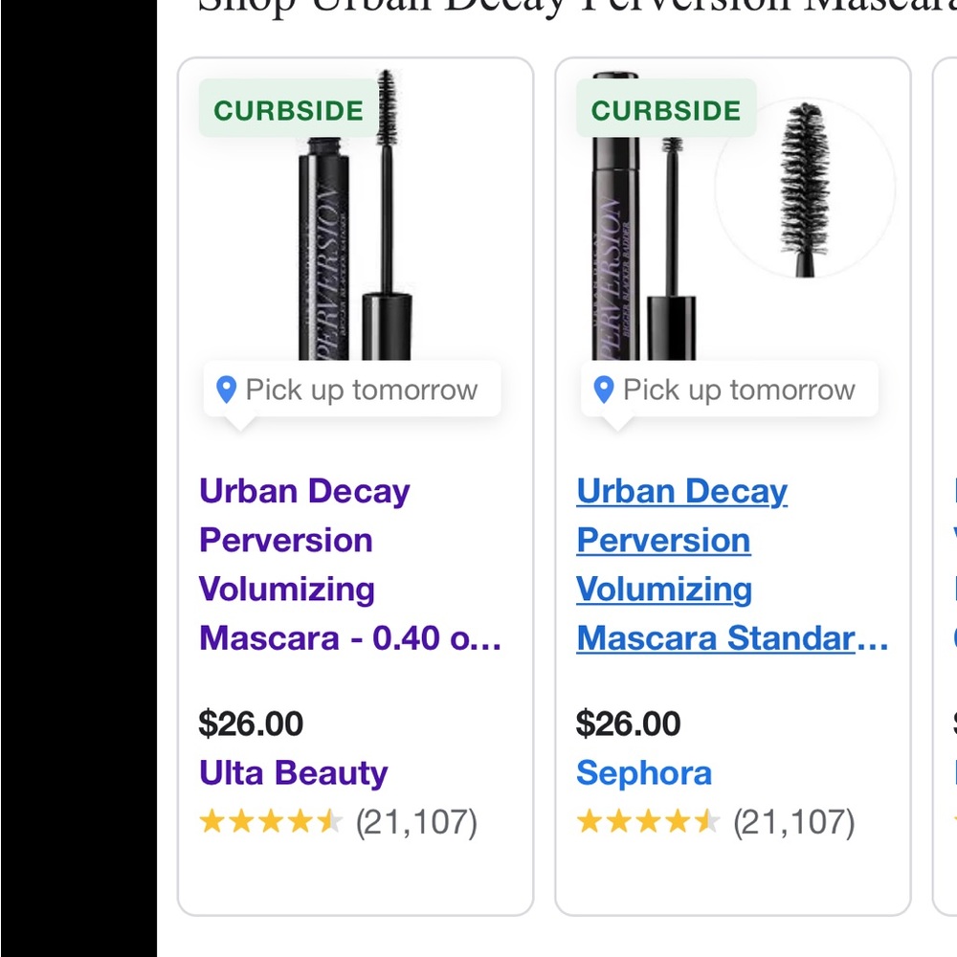Viewport: 957px width, 957px height.
Task: Open the Ulta Beauty store link
Action: tap(291, 771)
